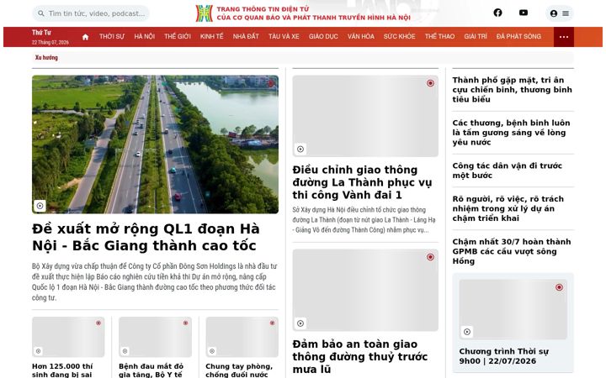Play icon on La Thành article thumbnail
The width and height of the screenshot is (606, 378).
pyautogui.click(x=300, y=149)
